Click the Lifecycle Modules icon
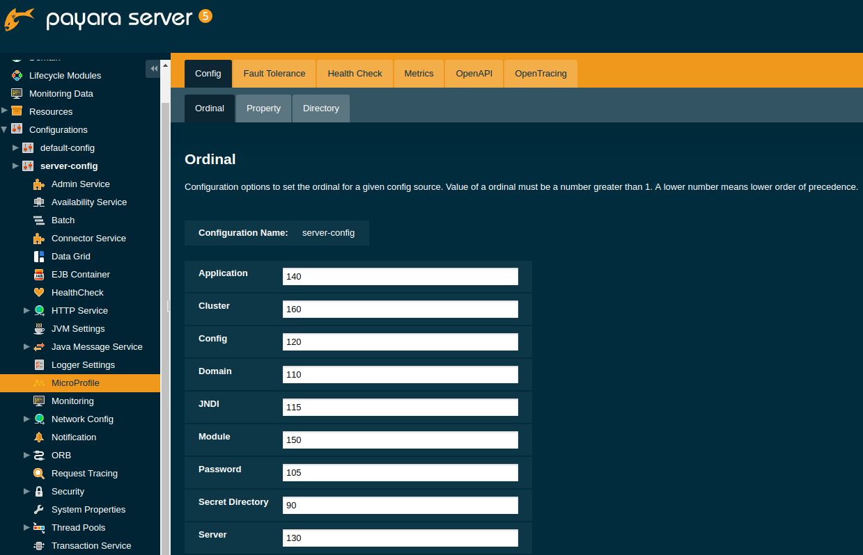Viewport: 863px width, 555px height. 17,75
